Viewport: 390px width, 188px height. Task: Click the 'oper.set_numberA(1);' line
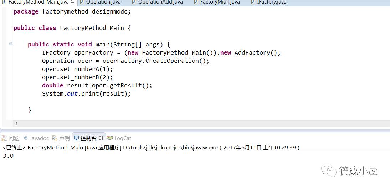click(77, 69)
